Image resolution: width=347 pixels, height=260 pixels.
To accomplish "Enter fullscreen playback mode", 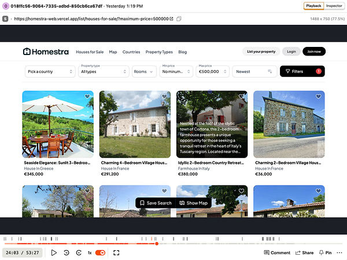I will point(116,252).
